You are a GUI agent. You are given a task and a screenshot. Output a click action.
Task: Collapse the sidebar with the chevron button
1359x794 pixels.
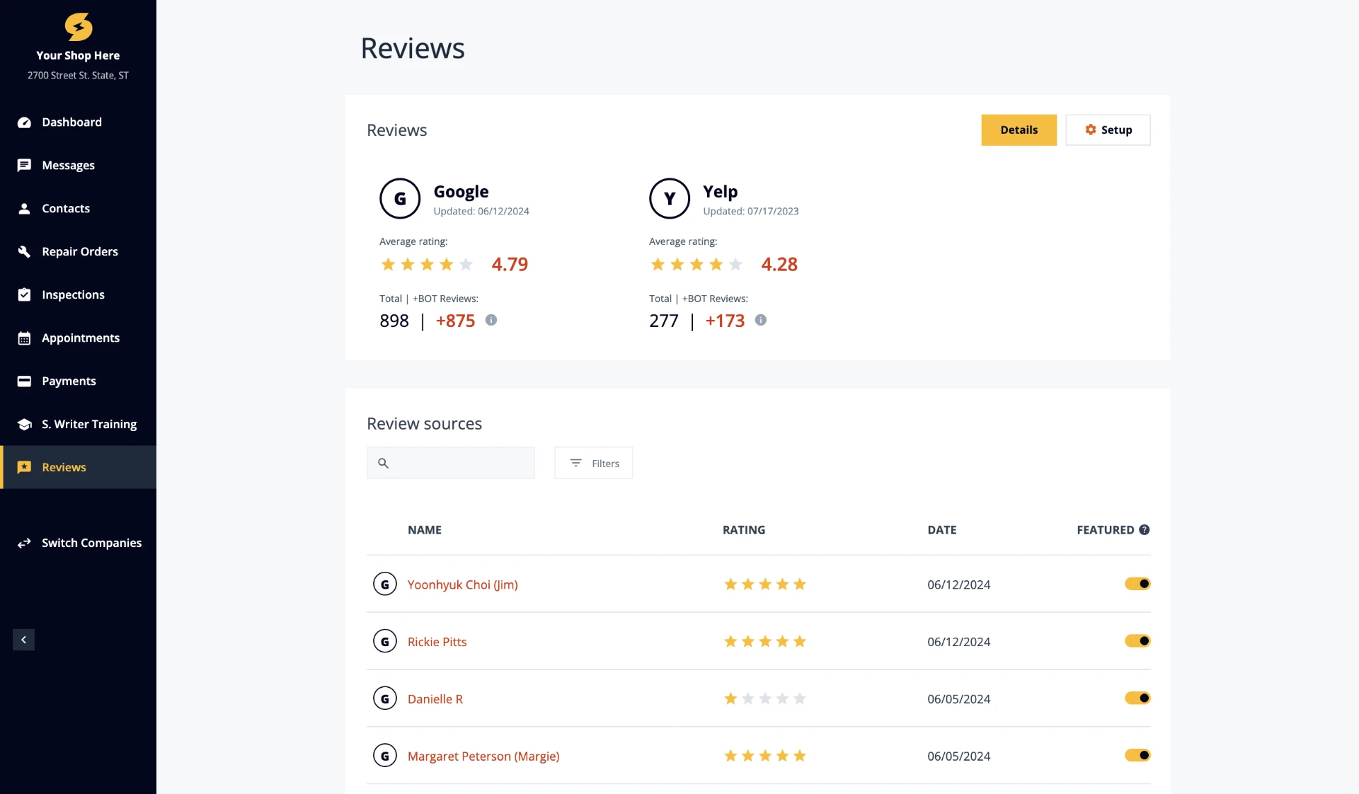pos(23,640)
